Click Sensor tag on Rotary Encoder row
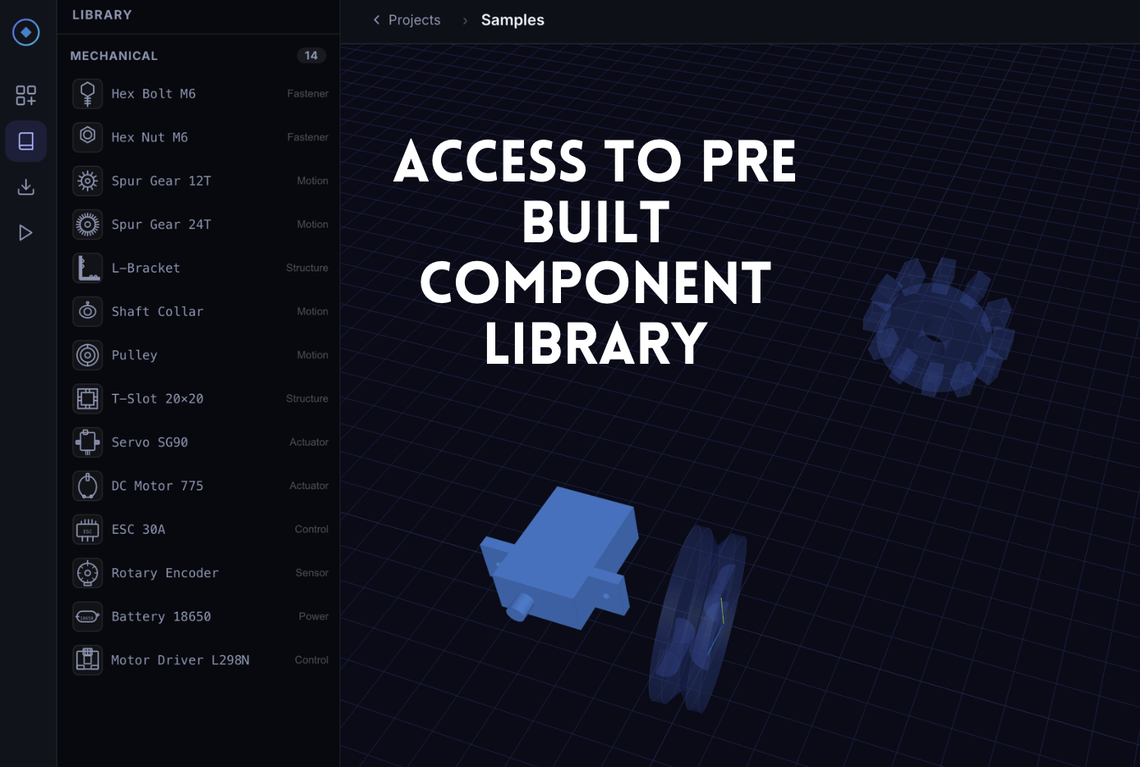1140x767 pixels. pos(312,572)
